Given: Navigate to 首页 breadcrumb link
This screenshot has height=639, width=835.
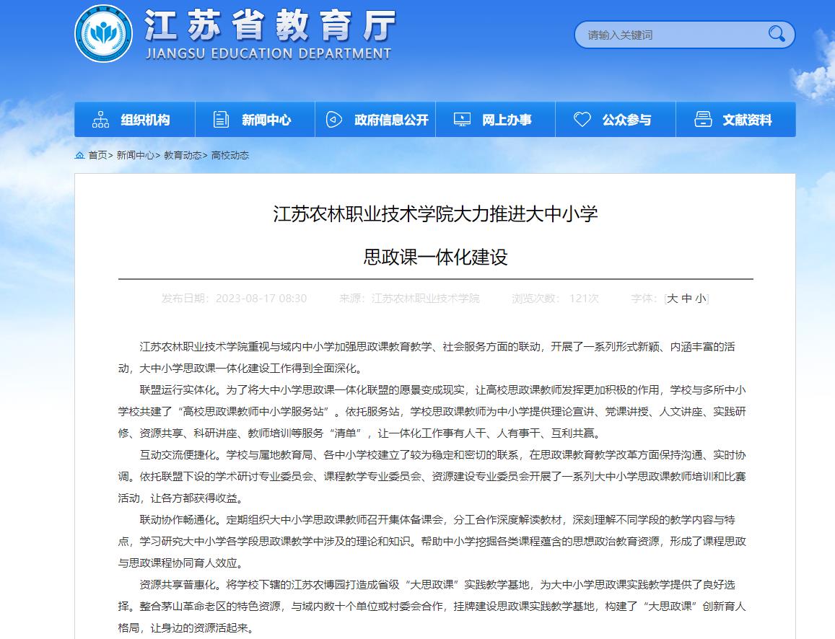Looking at the screenshot, I should coord(97,155).
